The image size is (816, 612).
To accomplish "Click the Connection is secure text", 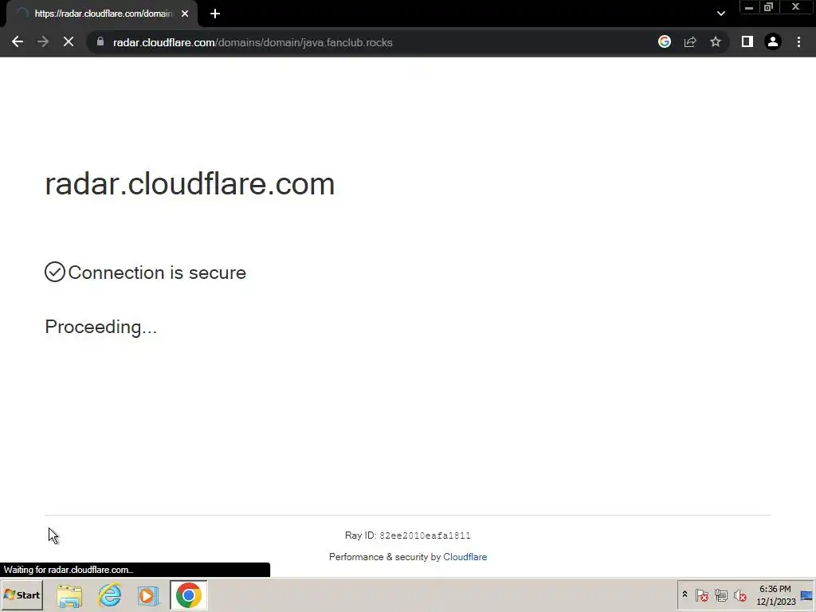I will click(x=157, y=273).
